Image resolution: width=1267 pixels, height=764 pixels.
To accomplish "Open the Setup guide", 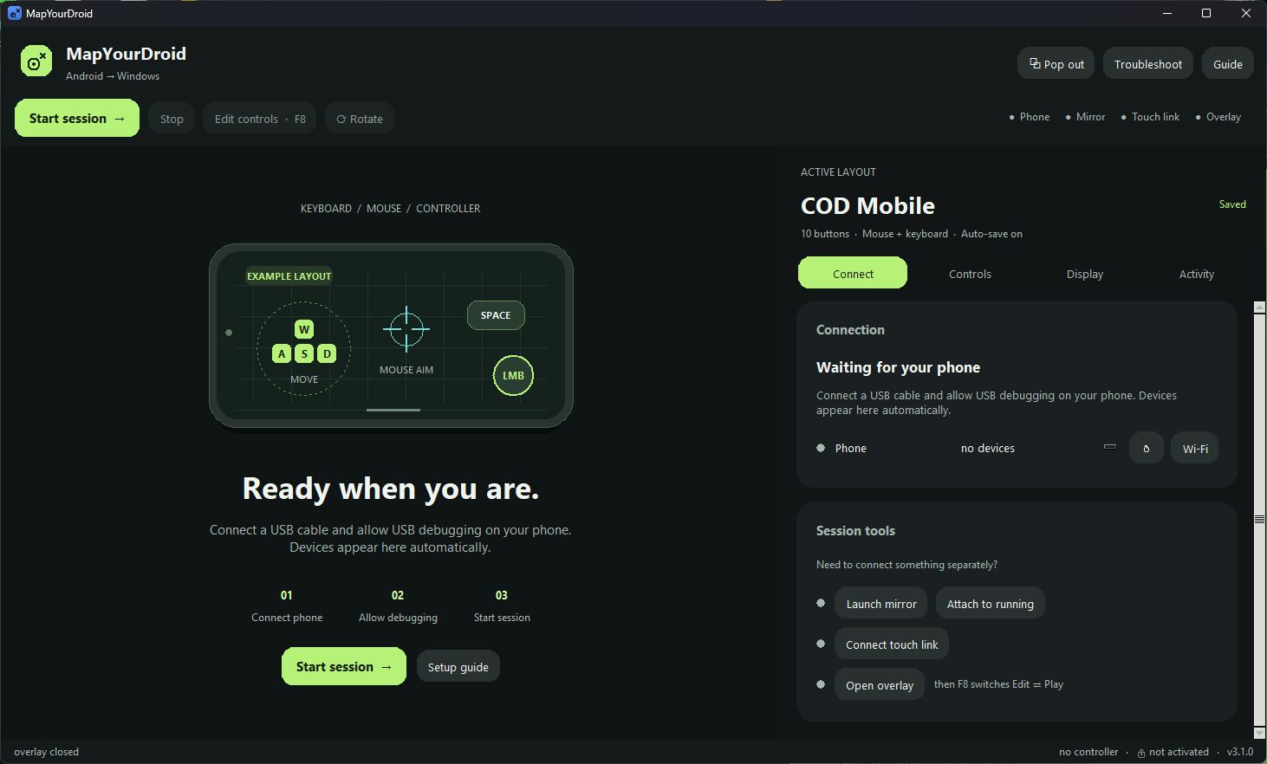I will 458,667.
